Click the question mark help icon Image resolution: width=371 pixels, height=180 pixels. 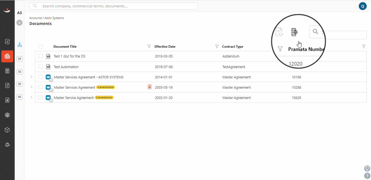[x=367, y=176]
